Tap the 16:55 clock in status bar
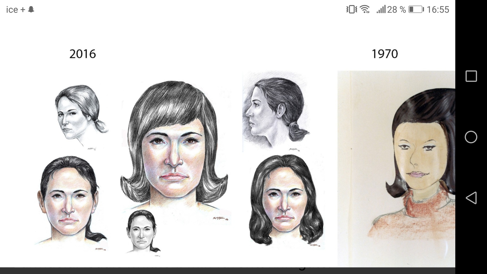The height and width of the screenshot is (274, 487). coord(438,10)
